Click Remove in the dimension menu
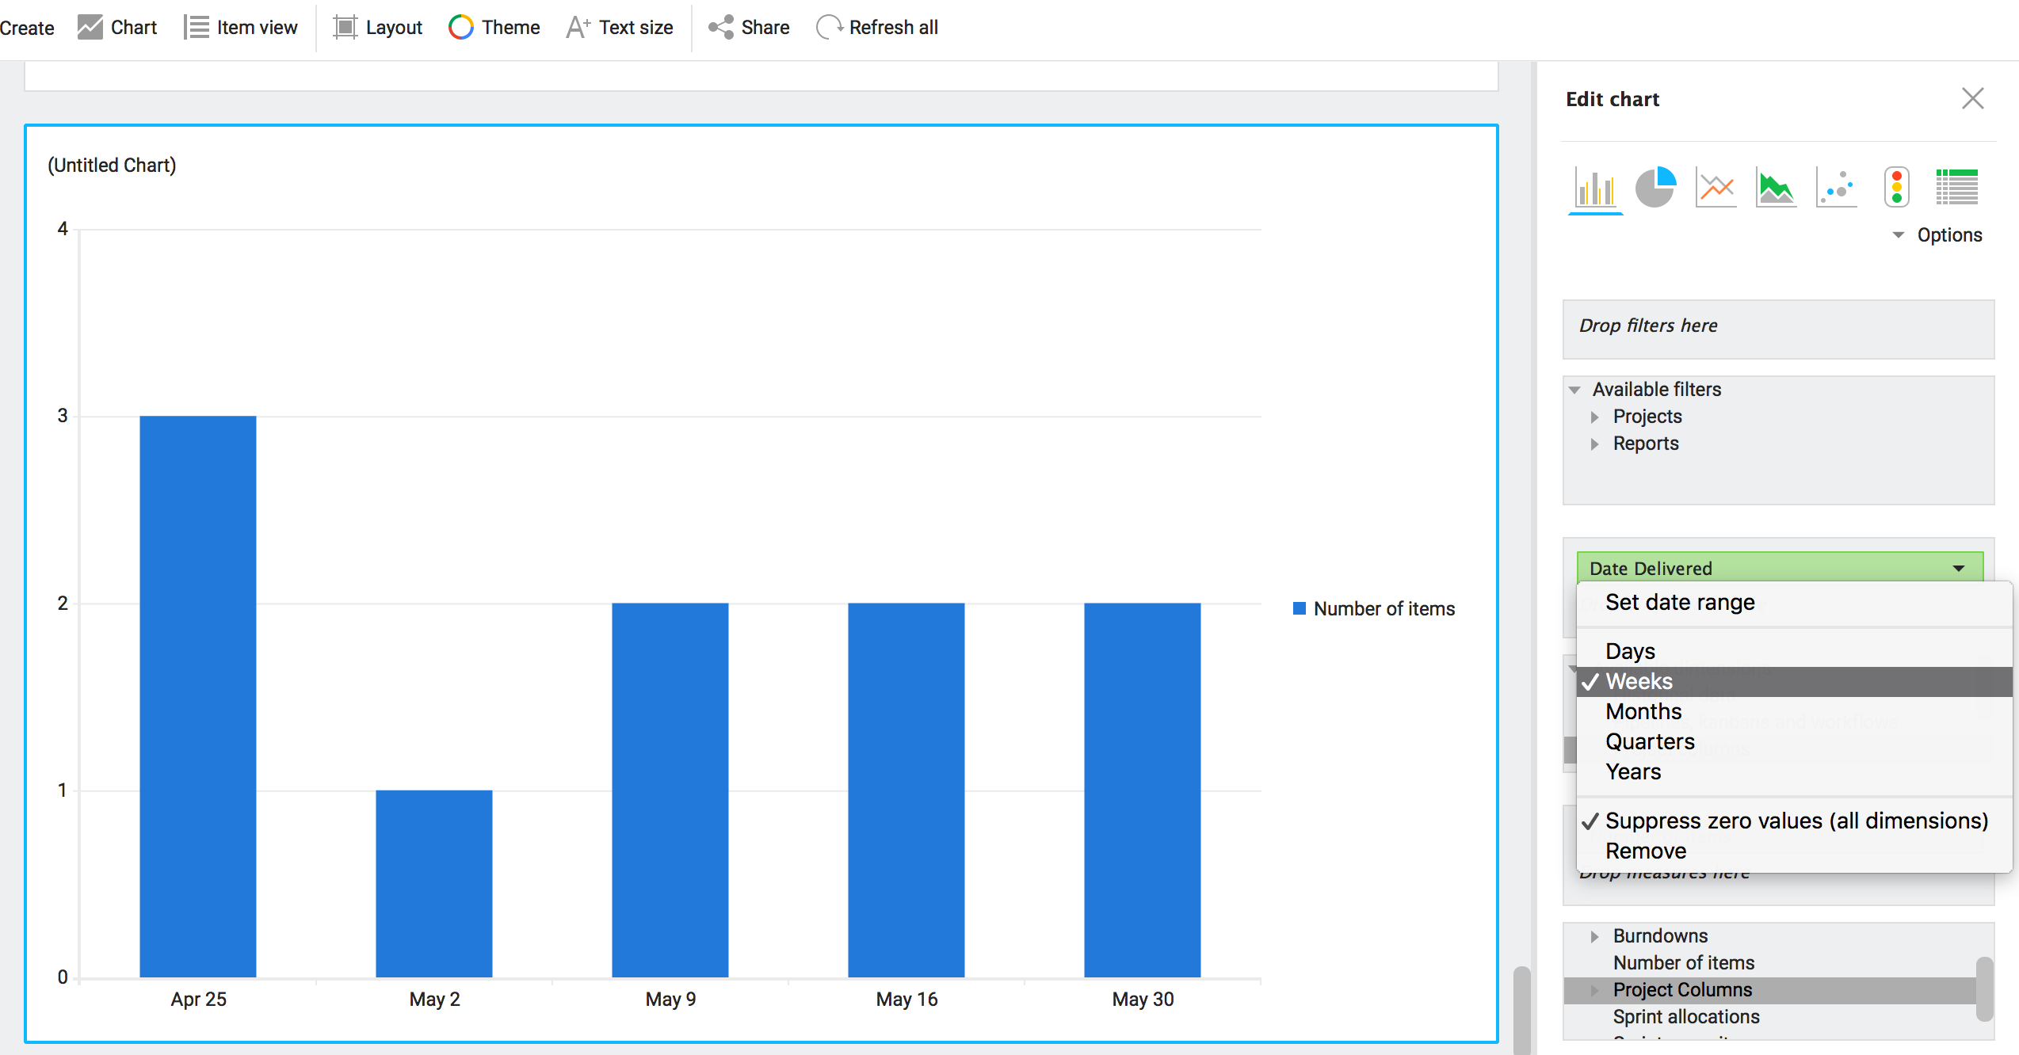 (x=1645, y=851)
